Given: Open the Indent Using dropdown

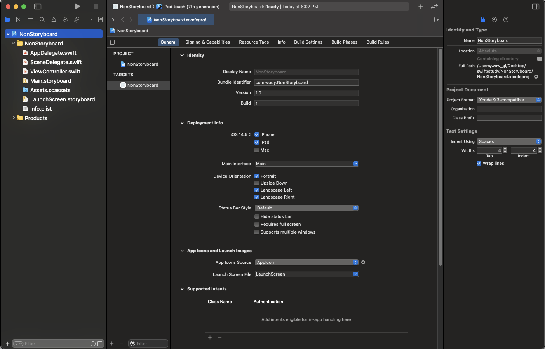Looking at the screenshot, I should [509, 141].
